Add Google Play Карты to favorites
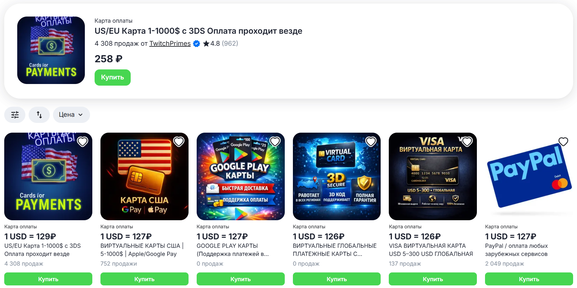 pos(275,142)
